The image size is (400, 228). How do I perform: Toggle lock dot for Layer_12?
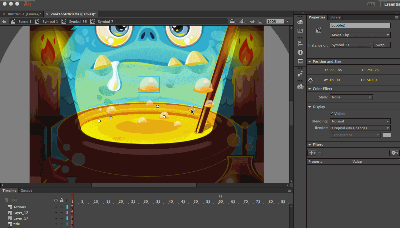pos(62,213)
